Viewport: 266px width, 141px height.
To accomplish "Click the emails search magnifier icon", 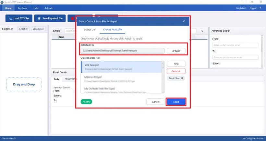I will pos(202,31).
